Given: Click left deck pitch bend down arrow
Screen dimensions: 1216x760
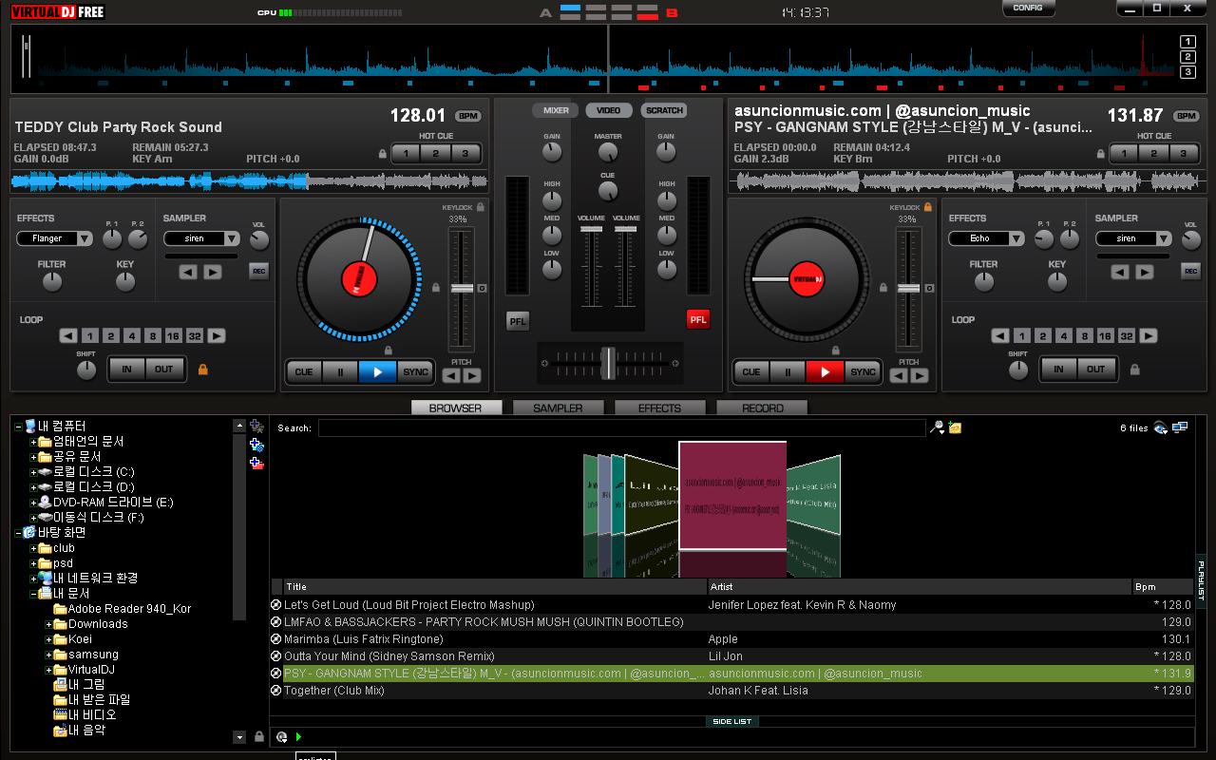Looking at the screenshot, I should point(451,376).
